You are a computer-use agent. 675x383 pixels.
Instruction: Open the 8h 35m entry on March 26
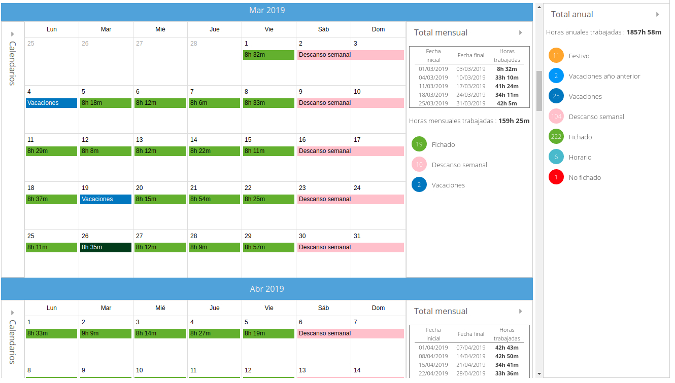click(x=106, y=247)
